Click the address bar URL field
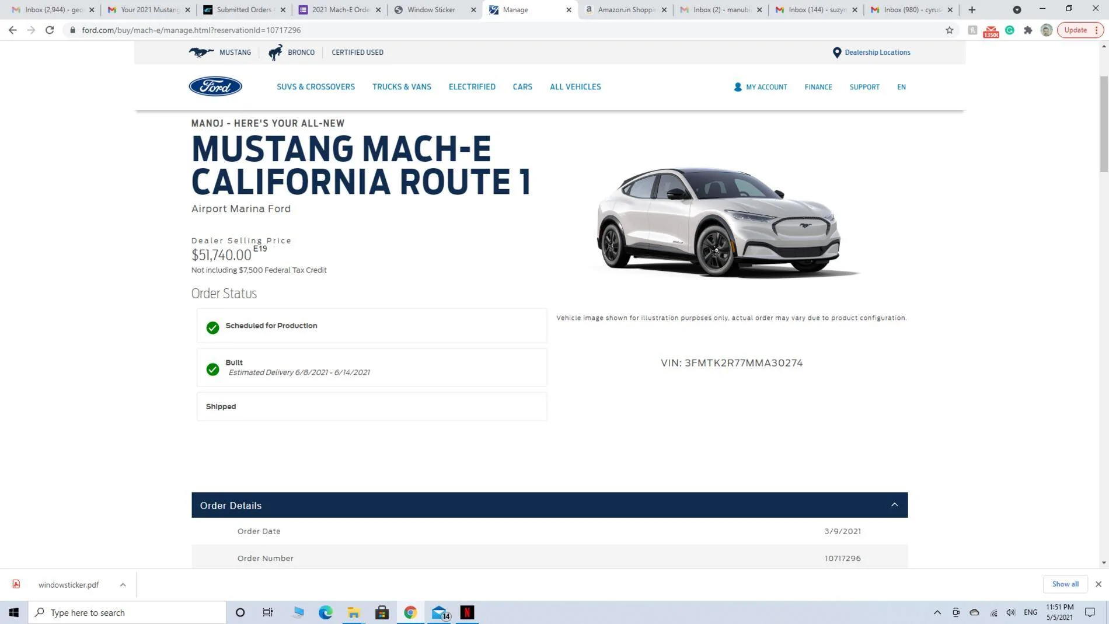The height and width of the screenshot is (624, 1109). click(x=502, y=30)
